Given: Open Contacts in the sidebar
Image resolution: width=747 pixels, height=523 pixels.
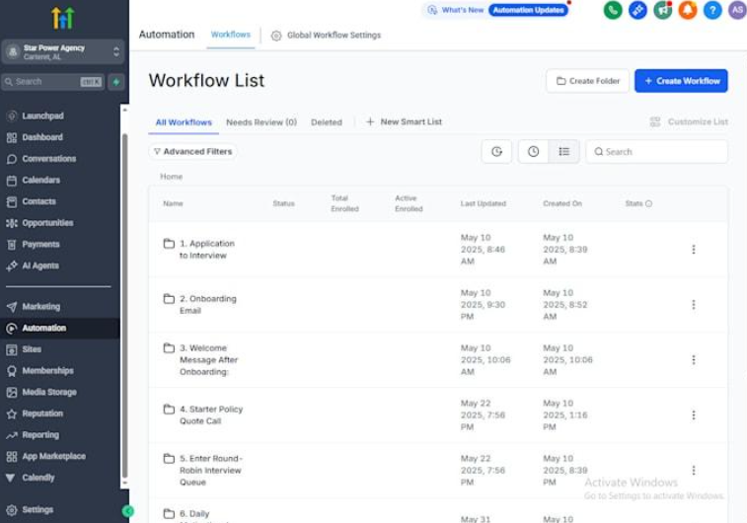Looking at the screenshot, I should point(38,201).
